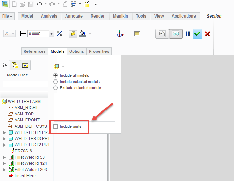The image size is (234, 181).
Task: Open the Layer Tree tab icon
Action: tap(15, 64)
